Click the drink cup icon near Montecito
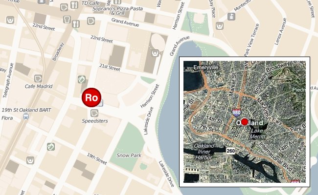The height and width of the screenshot is (195, 318). (x=231, y=17)
